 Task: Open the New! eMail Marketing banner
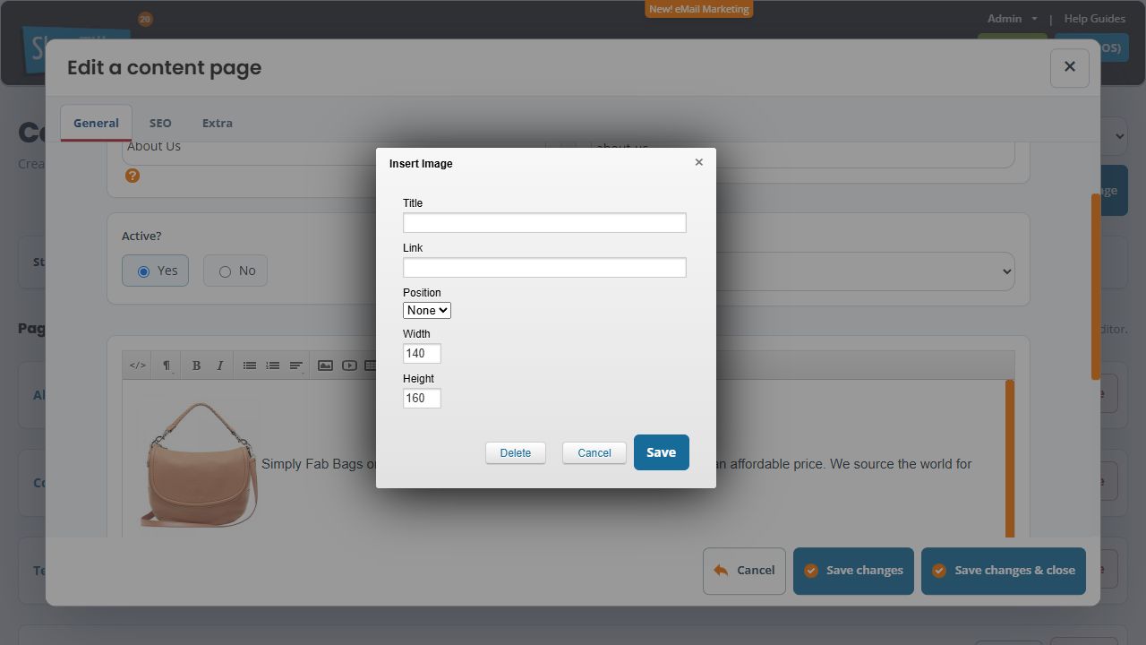pos(698,9)
